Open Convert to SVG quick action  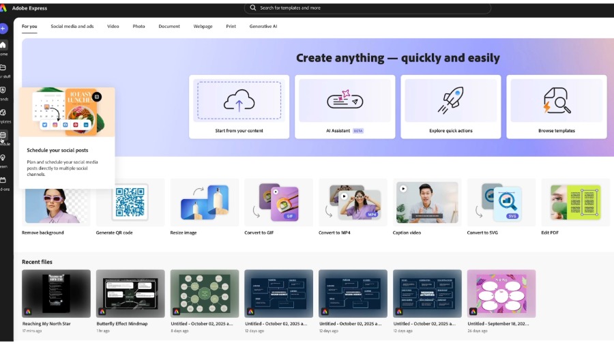click(x=501, y=207)
